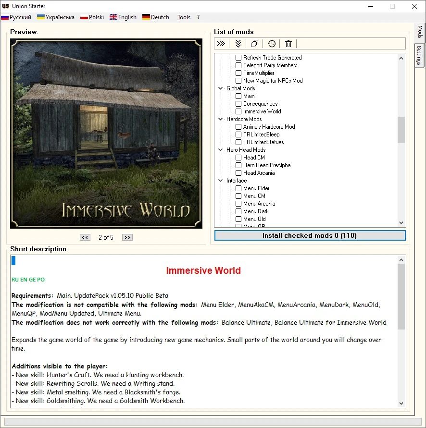Click the mod list vertical scrollbar thumb
The width and height of the screenshot is (426, 428).
click(401, 130)
